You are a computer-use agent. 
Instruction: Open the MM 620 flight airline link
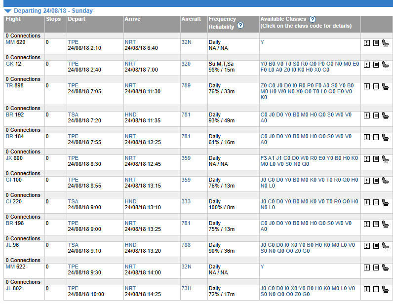(x=10, y=42)
